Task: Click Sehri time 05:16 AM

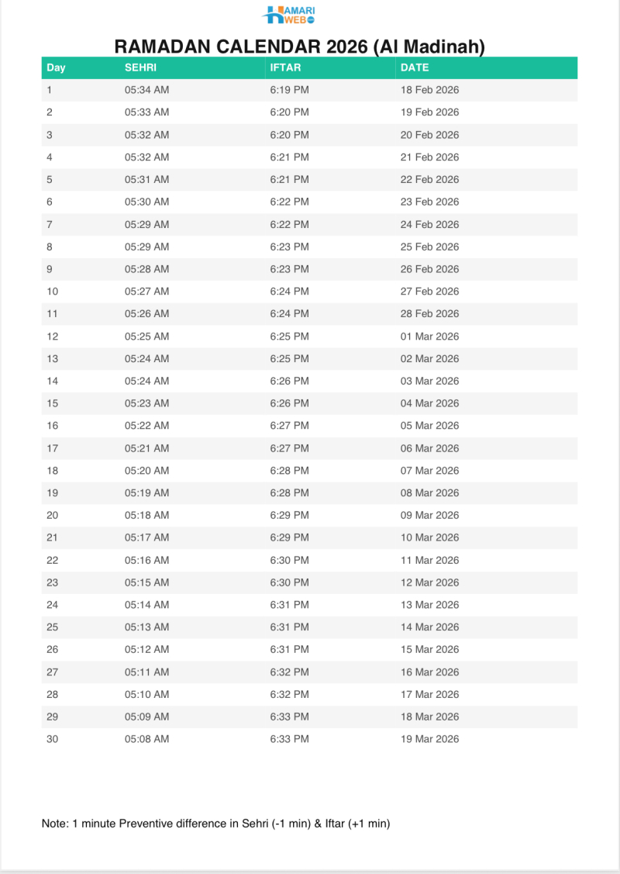Action: tap(146, 560)
